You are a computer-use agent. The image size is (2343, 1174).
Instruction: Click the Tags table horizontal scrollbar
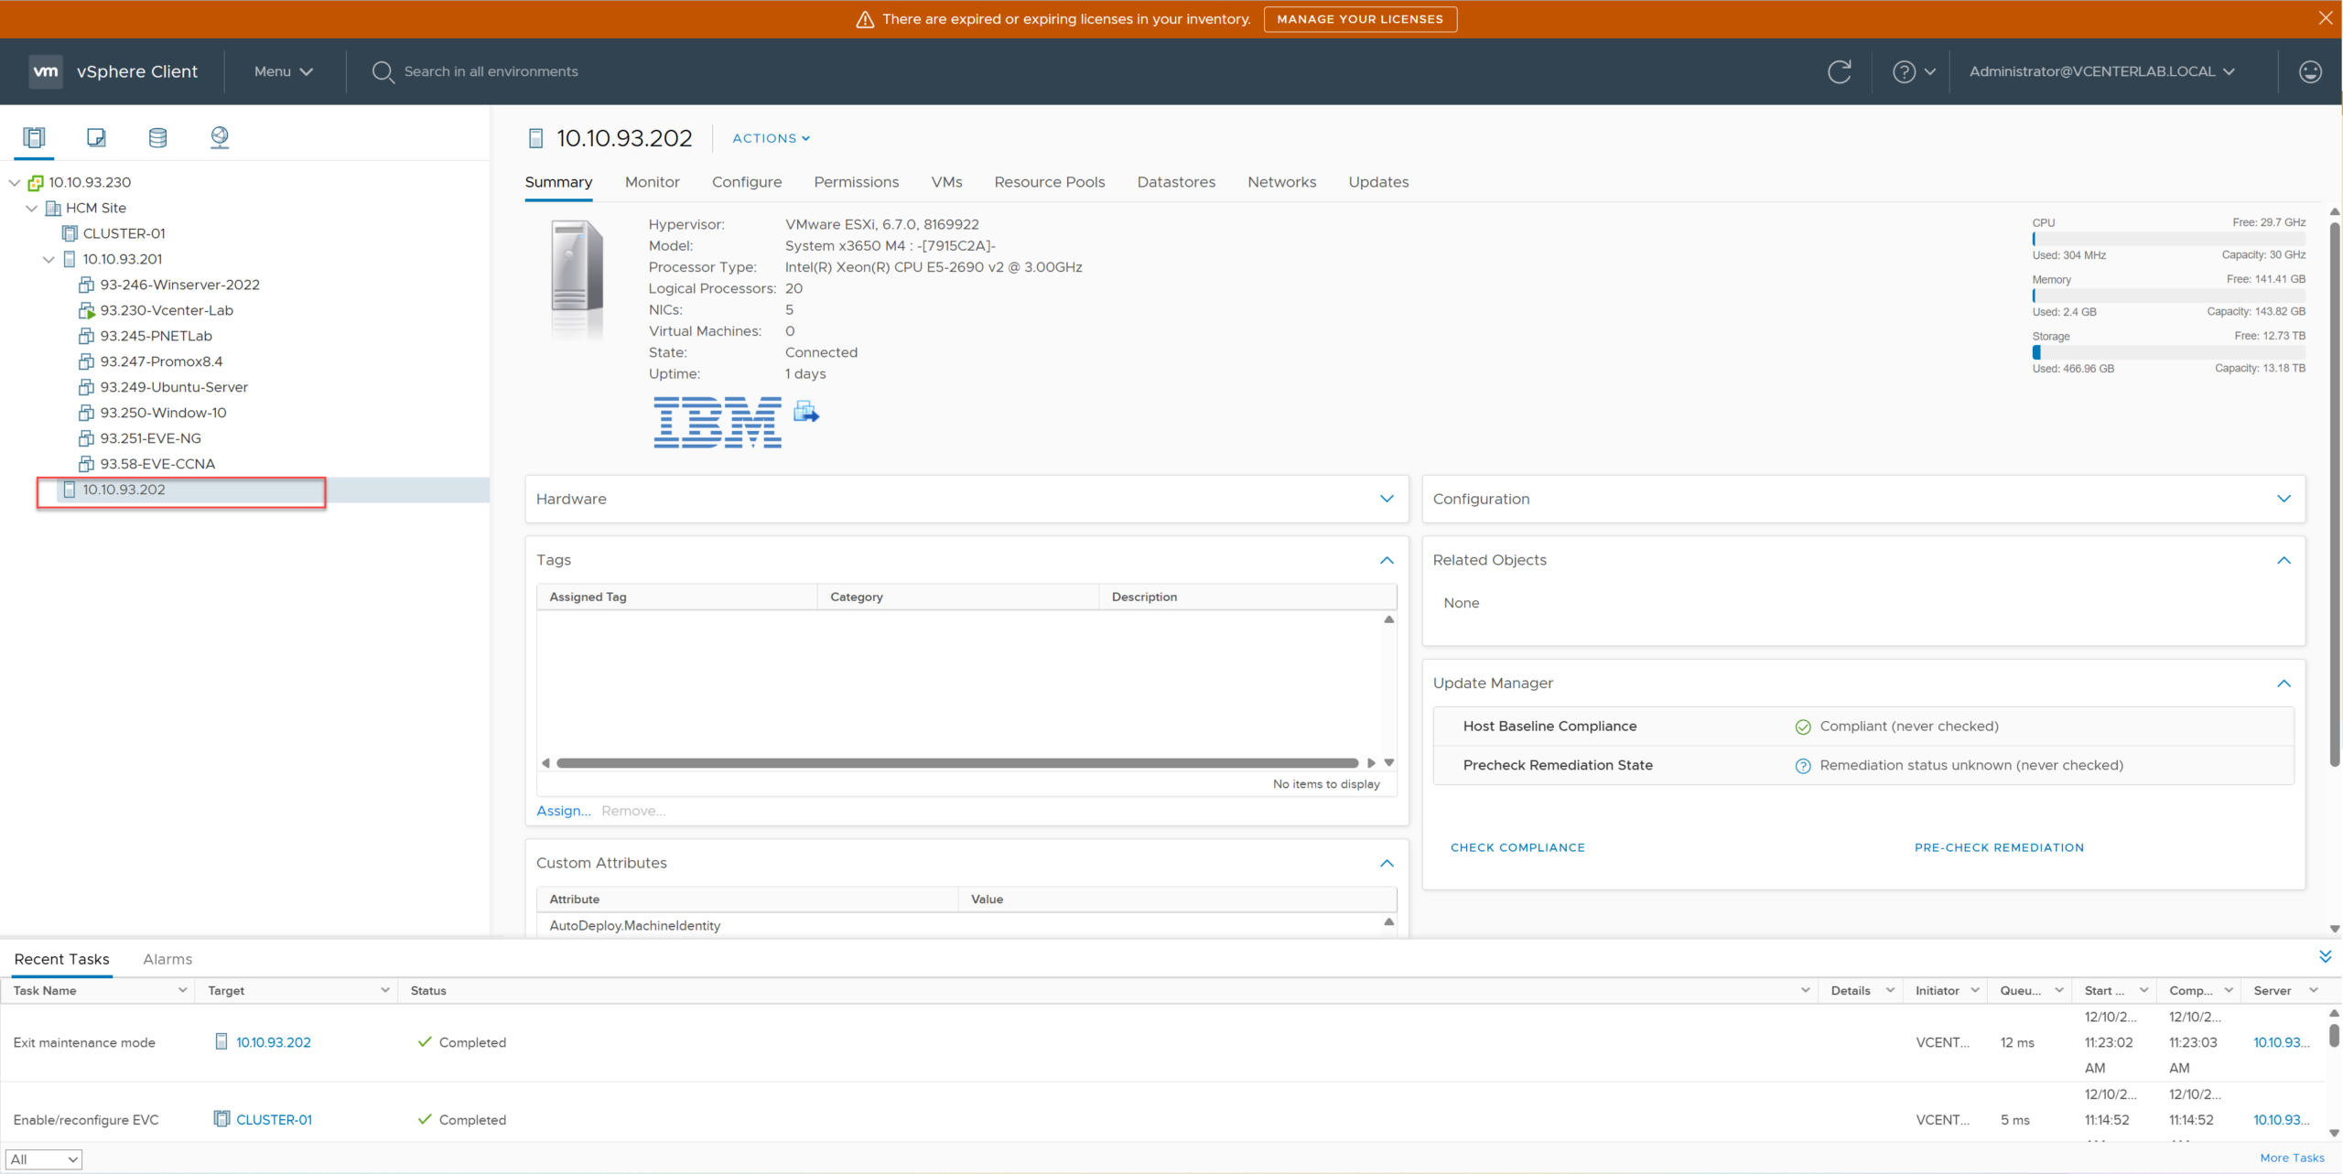pyautogui.click(x=956, y=763)
